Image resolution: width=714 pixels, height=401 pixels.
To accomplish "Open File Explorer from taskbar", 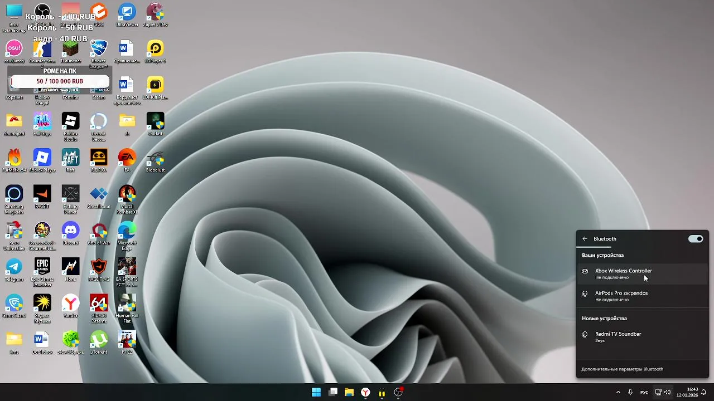I will [349, 392].
